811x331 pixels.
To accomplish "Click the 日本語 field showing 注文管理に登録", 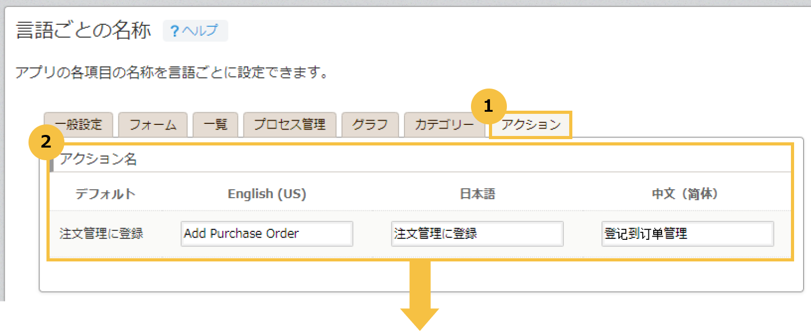I will (x=477, y=233).
